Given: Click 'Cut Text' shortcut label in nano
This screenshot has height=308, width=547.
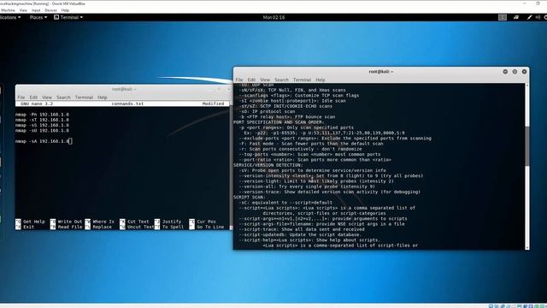Looking at the screenshot, I should [x=138, y=222].
